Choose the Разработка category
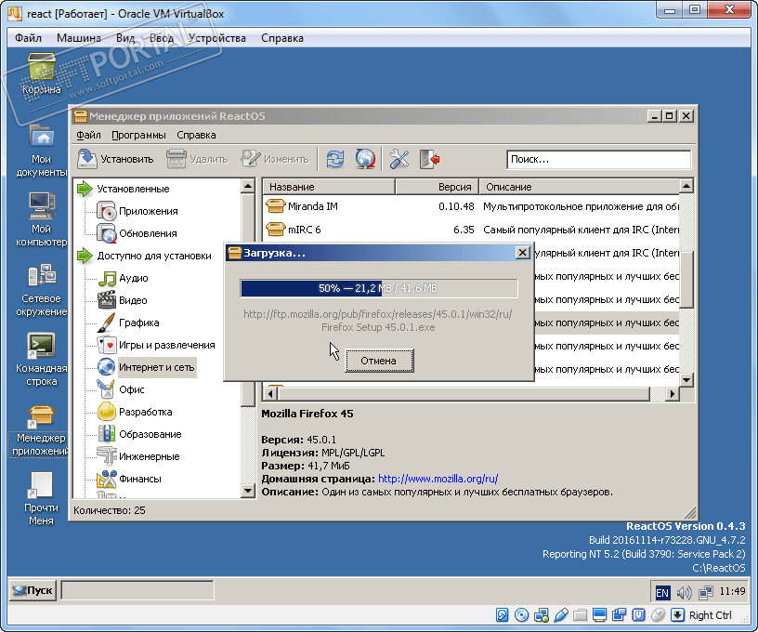 click(146, 412)
